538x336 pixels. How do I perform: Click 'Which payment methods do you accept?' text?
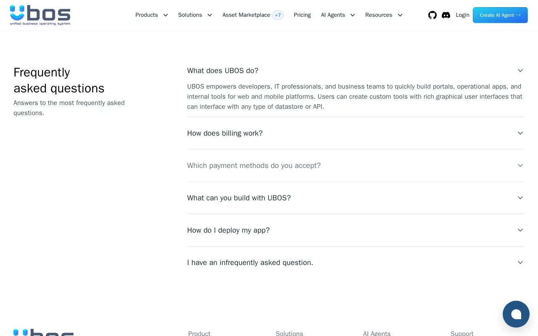[x=254, y=165]
